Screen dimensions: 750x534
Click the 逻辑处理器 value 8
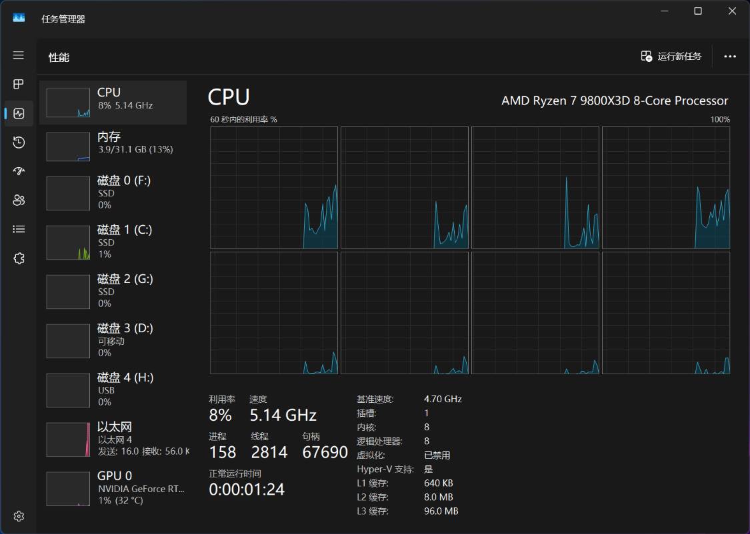[427, 441]
